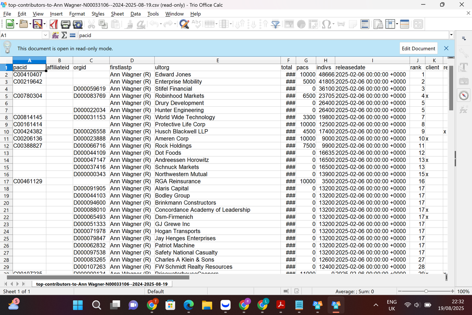Close the read-only infobar
The height and width of the screenshot is (315, 472).
coord(446,48)
